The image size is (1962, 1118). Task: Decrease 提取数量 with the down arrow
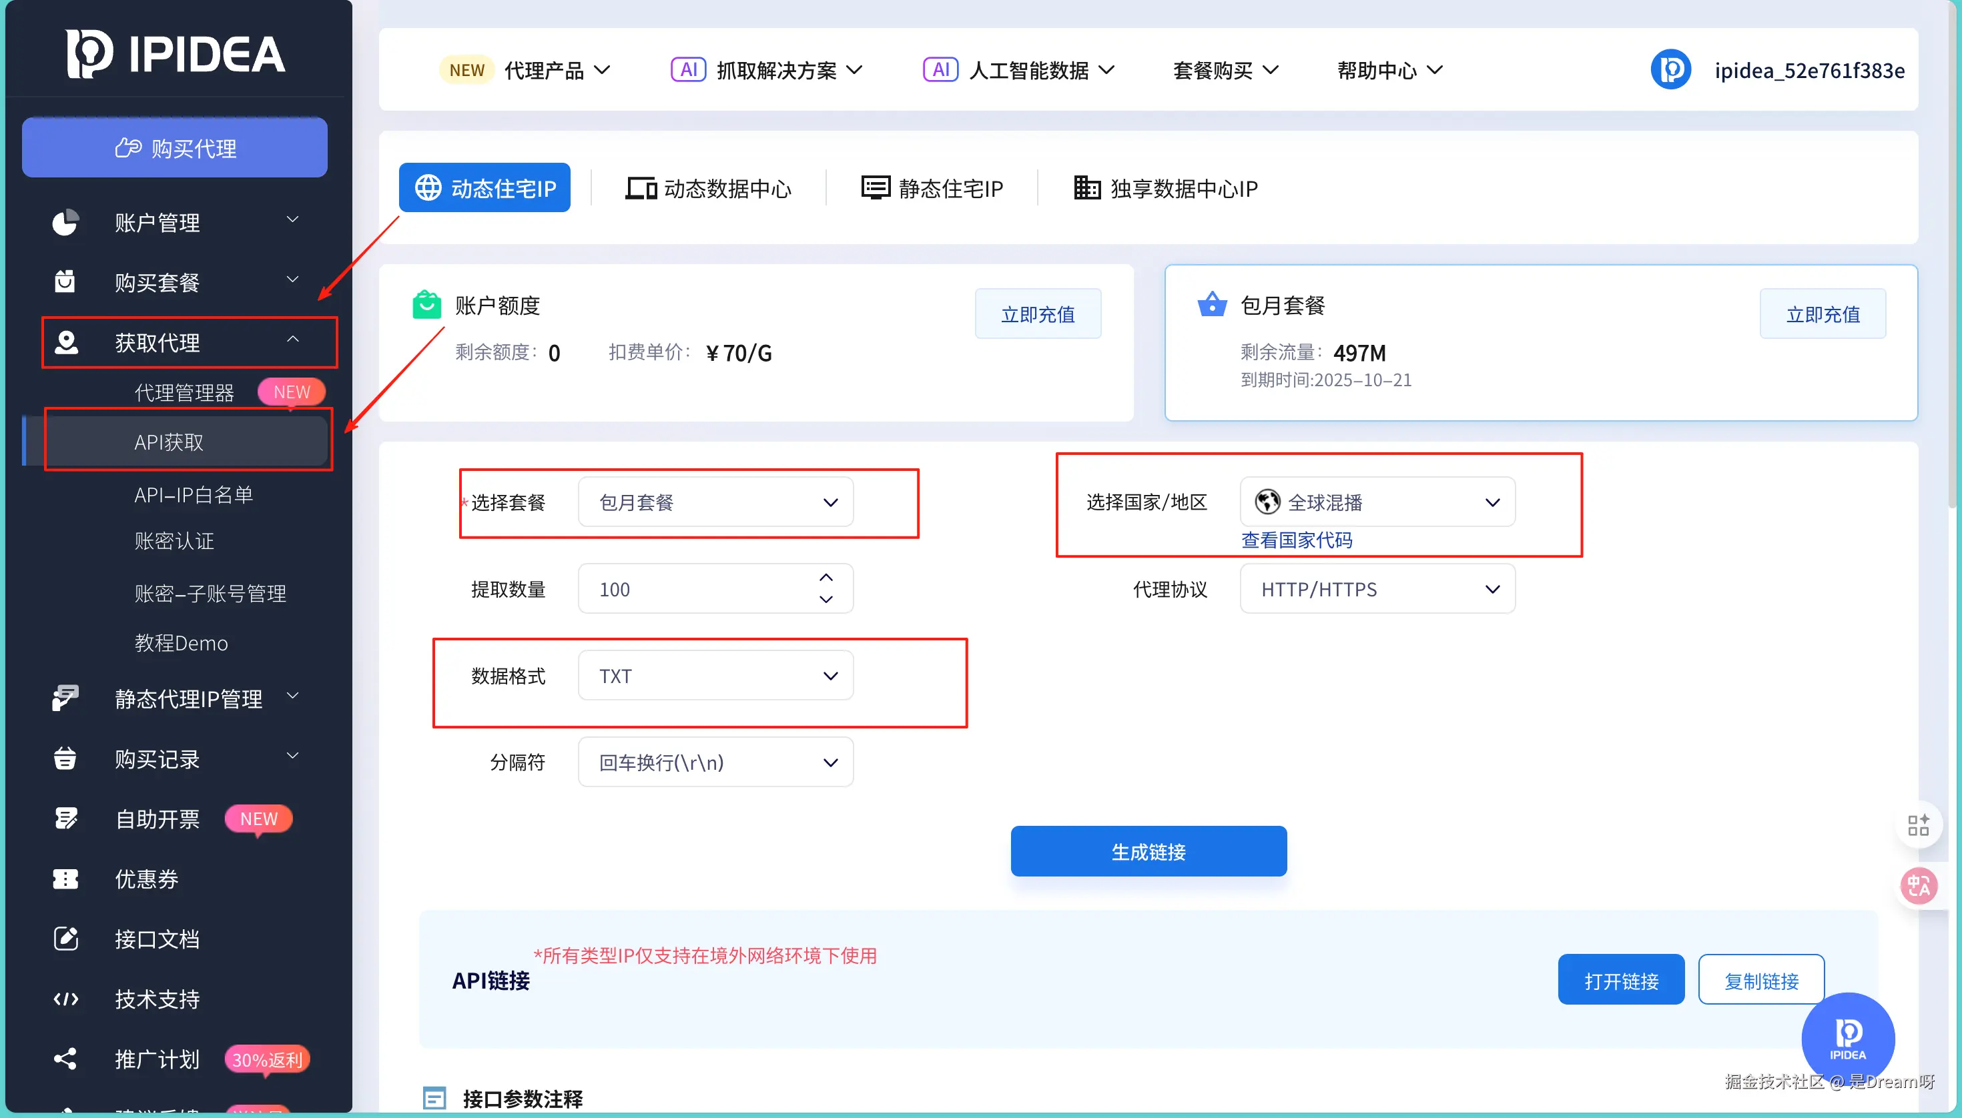[x=826, y=600]
